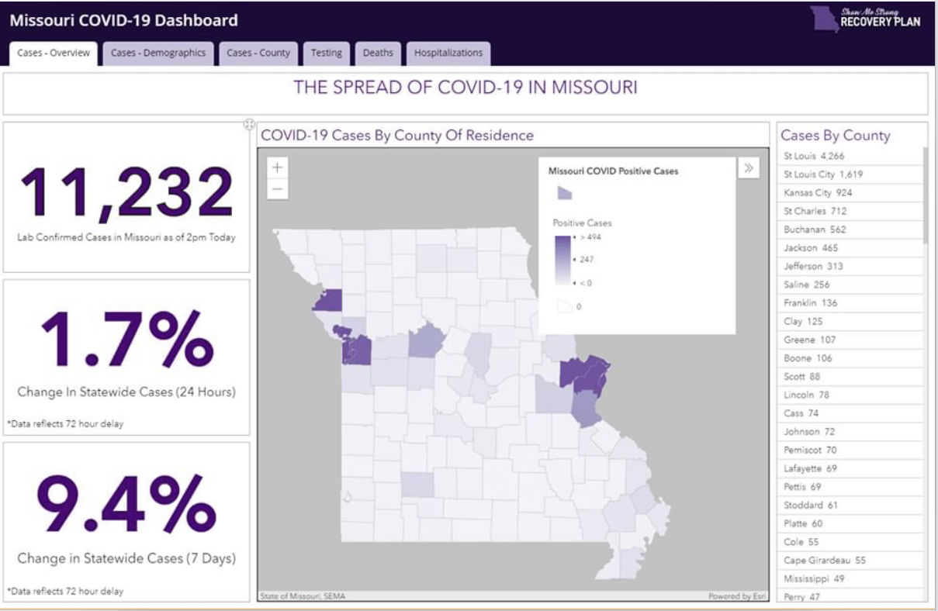Click the Powered by Esri attribution link
Image resolution: width=938 pixels, height=611 pixels.
coord(736,596)
